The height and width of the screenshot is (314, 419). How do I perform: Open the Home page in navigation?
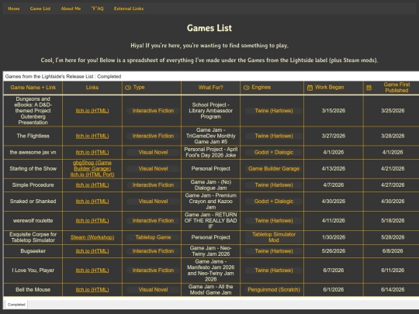(14, 9)
